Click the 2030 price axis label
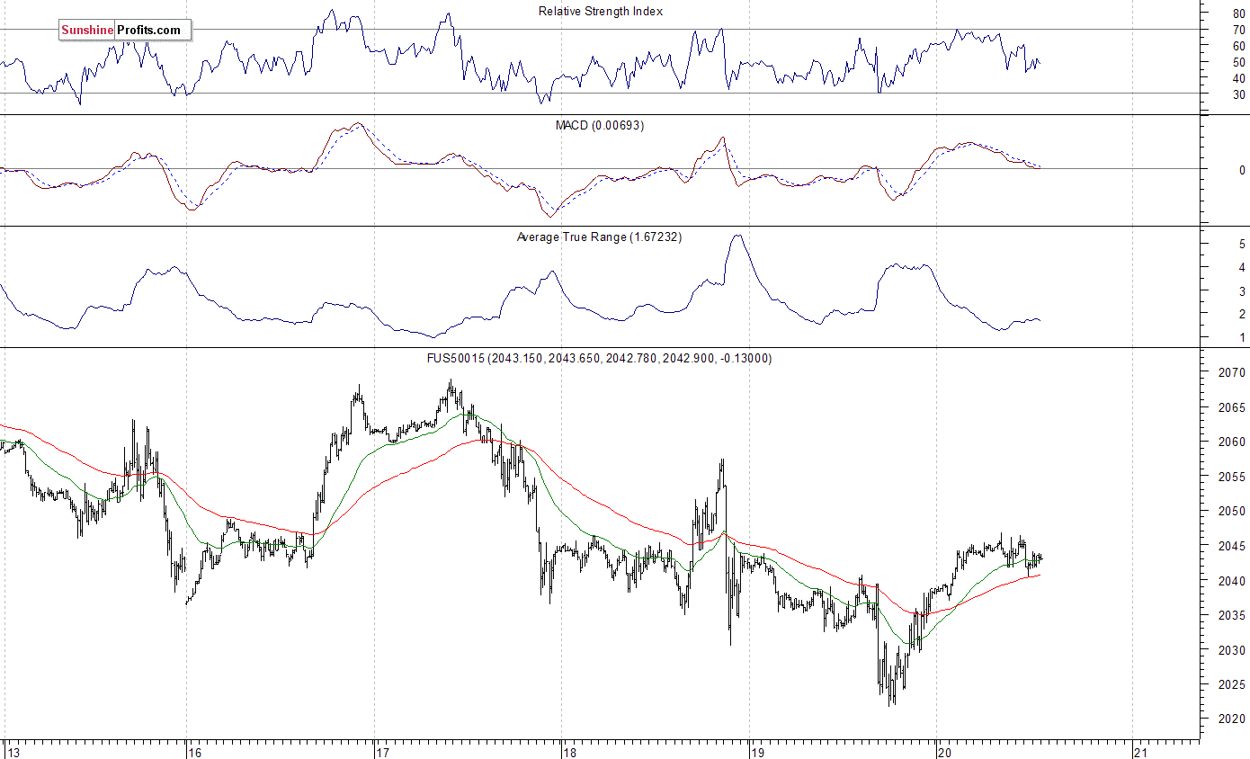The height and width of the screenshot is (759, 1250). click(1232, 650)
